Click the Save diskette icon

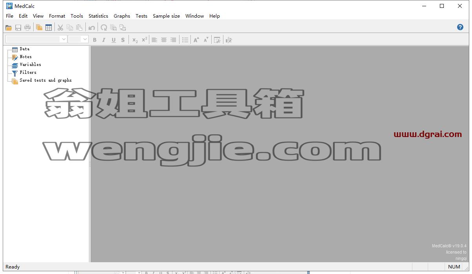(x=18, y=27)
